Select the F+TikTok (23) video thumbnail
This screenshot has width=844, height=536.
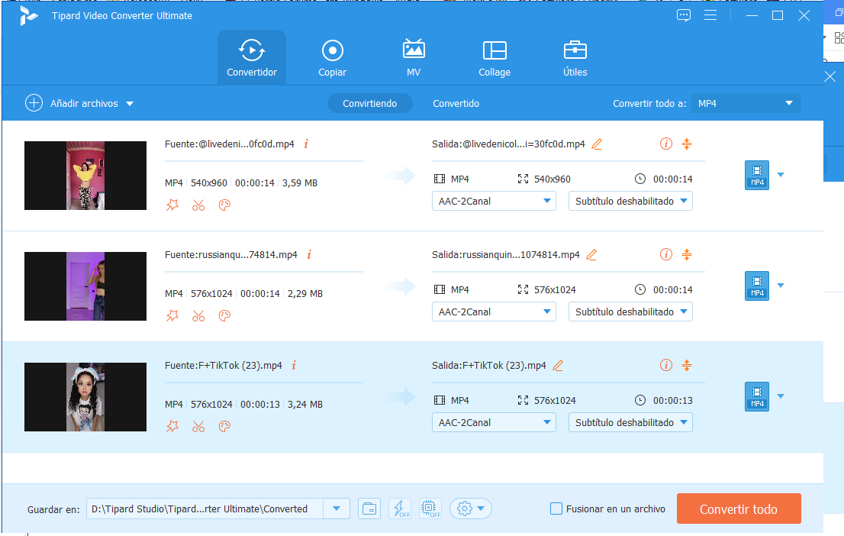coord(85,397)
